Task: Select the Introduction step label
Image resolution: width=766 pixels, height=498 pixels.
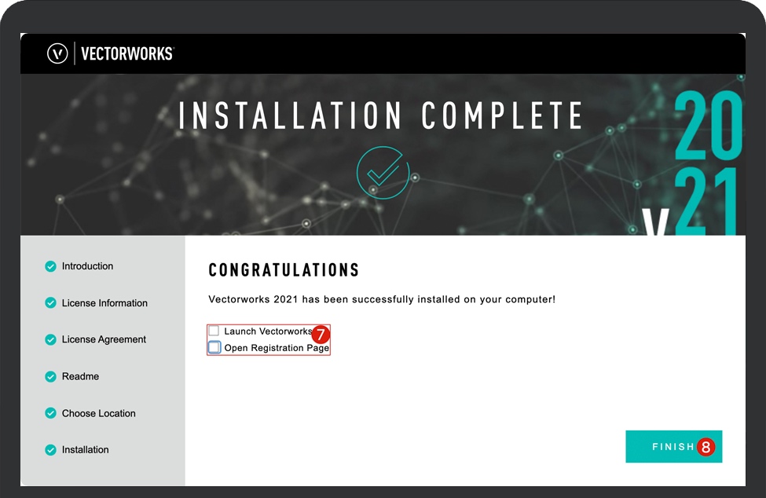Action: tap(87, 266)
